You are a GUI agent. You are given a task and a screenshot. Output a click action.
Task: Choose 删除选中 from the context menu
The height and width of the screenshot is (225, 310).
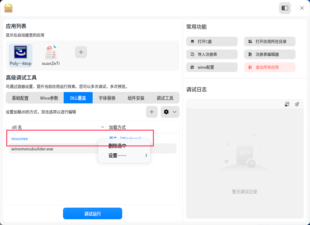click(x=124, y=146)
